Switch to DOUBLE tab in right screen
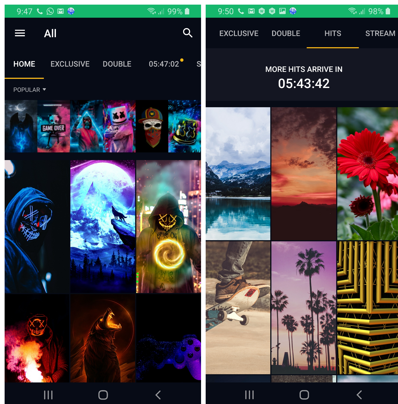 (x=286, y=33)
